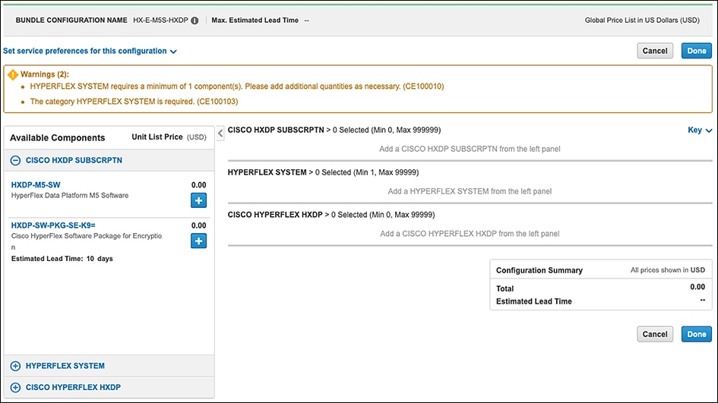Viewport: 718px width, 403px height.
Task: Select the HYPERFLEX SYSTEM selection heading
Action: click(x=267, y=172)
